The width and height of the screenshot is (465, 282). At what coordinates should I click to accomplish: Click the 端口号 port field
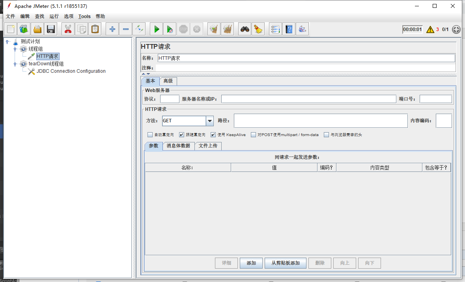coord(436,99)
